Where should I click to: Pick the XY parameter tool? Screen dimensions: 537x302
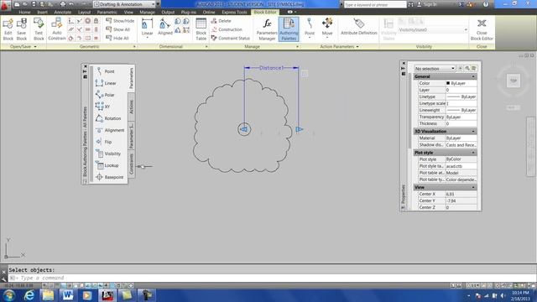pos(103,107)
